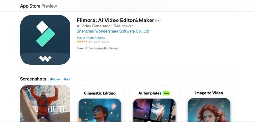Click the AI Video Generator · Reel Maker subtitle

(x=105, y=26)
